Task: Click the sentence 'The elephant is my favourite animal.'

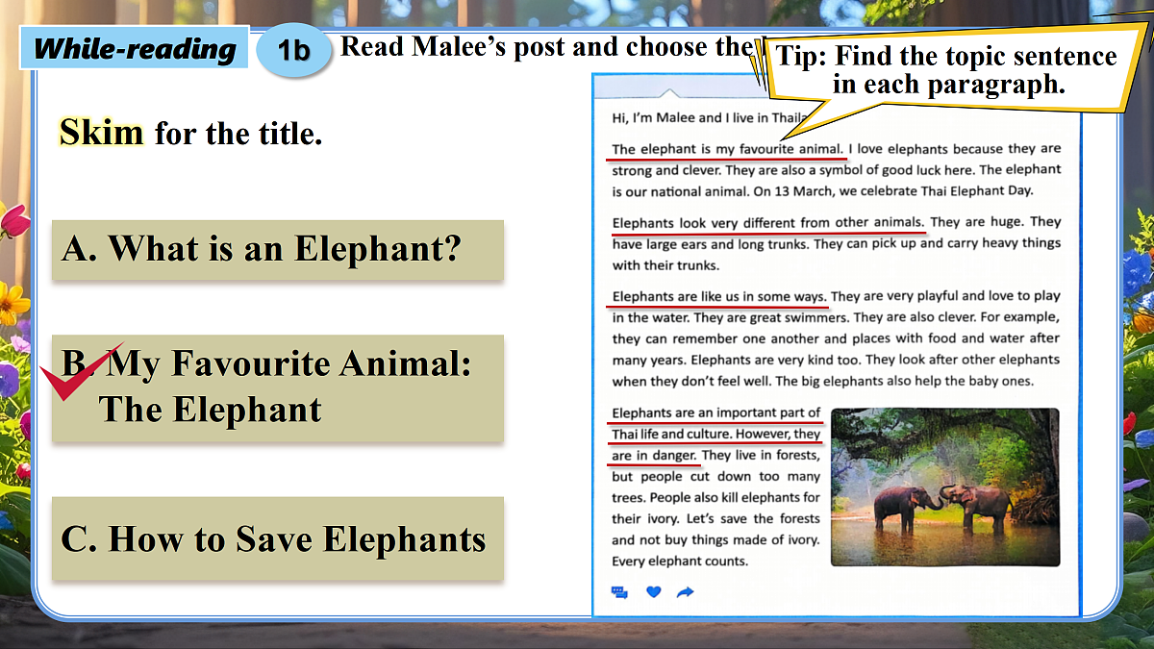Action: coord(728,149)
